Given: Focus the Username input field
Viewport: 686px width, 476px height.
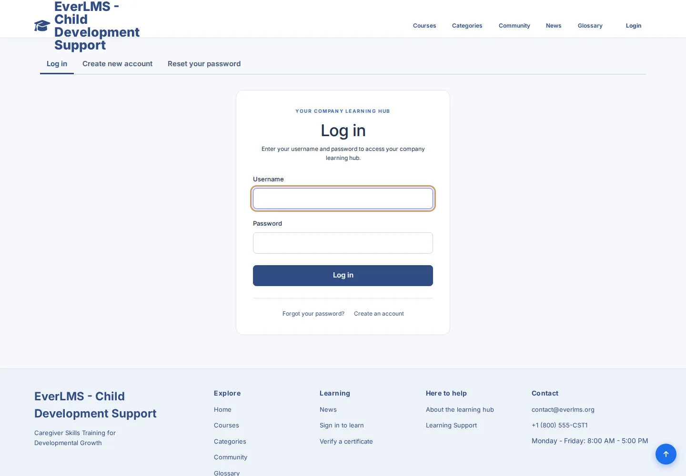Looking at the screenshot, I should tap(343, 198).
